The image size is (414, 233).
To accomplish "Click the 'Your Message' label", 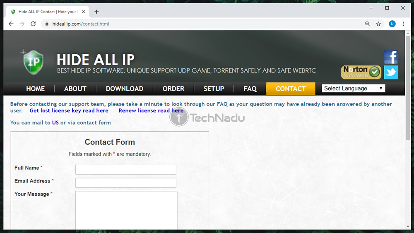I will [x=32, y=194].
